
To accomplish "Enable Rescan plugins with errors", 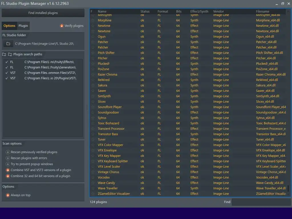I will [8, 158].
